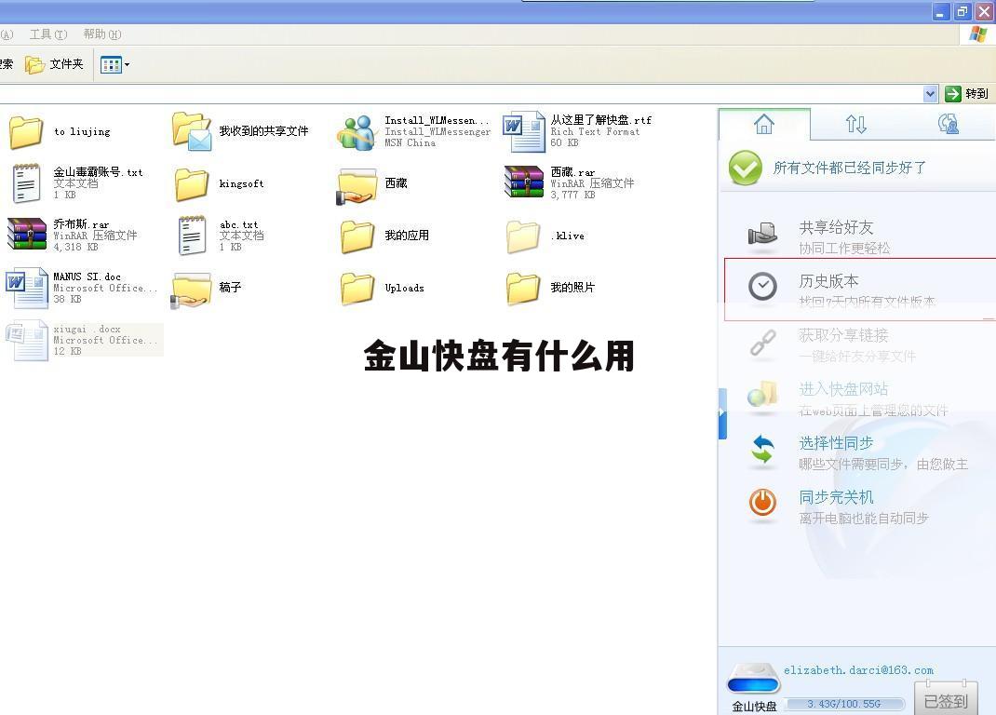The image size is (996, 715).
Task: Click the 选择性同步 link text
Action: pyautogui.click(x=836, y=443)
